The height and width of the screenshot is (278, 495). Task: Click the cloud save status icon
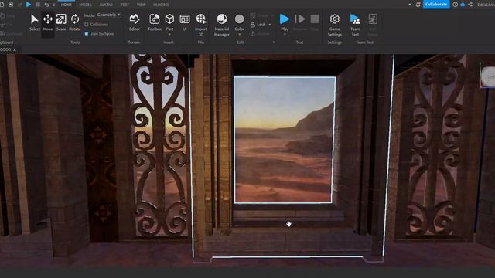click(463, 5)
